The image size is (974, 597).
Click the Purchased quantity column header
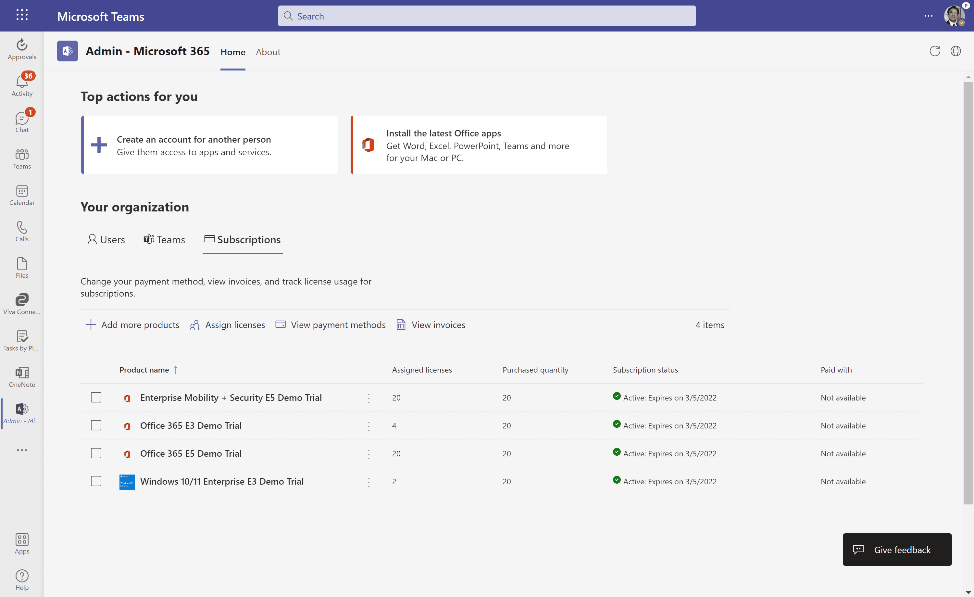[535, 370]
